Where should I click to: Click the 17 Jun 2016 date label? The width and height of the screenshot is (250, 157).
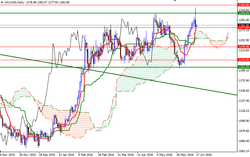(x=204, y=155)
